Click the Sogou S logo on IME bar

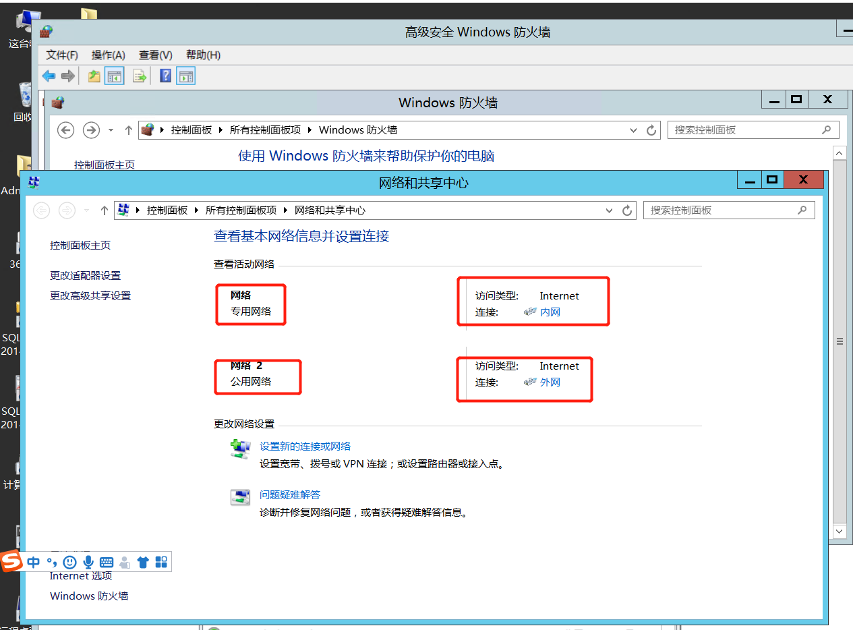[x=11, y=561]
